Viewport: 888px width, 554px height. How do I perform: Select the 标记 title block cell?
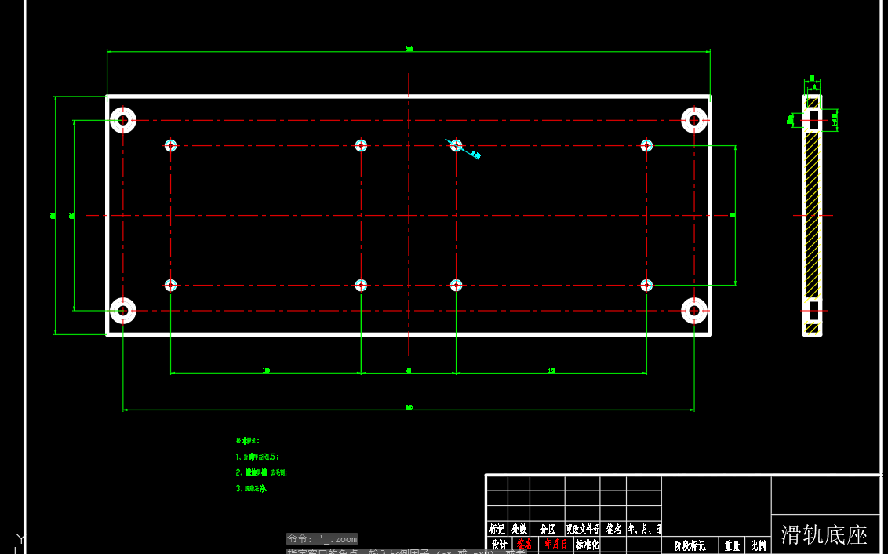[x=497, y=529]
